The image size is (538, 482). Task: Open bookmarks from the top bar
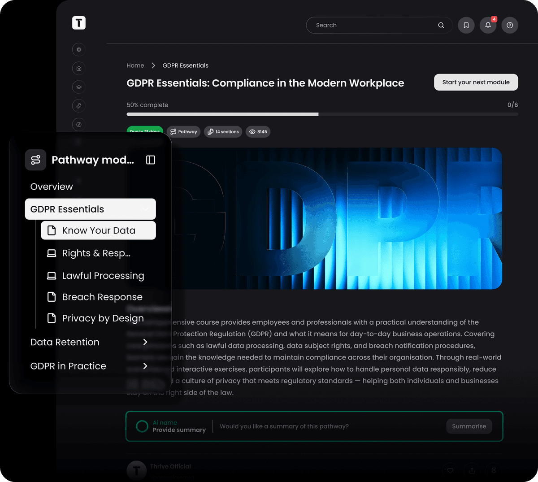coord(466,25)
